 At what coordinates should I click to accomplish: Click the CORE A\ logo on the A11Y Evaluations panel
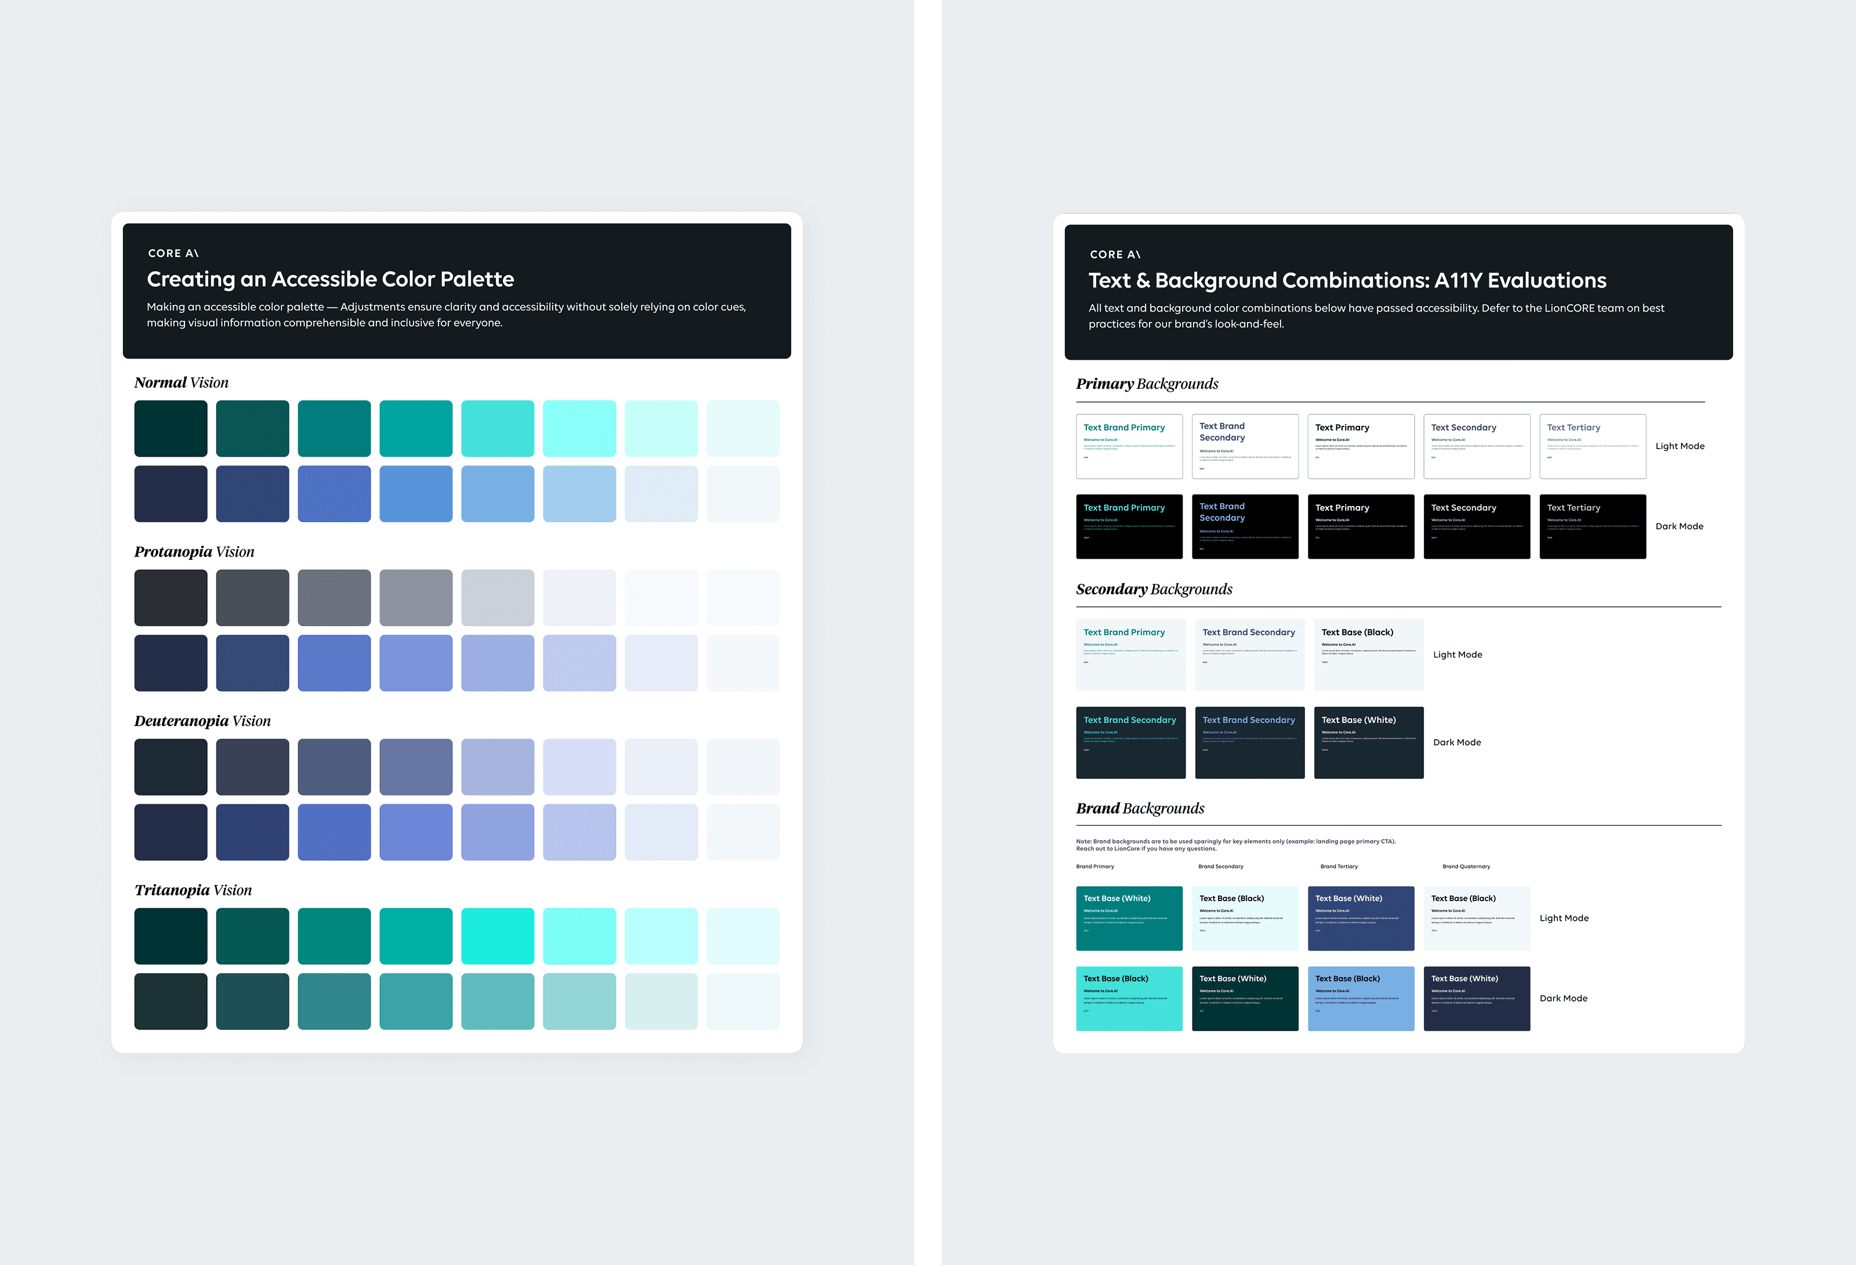point(1115,255)
